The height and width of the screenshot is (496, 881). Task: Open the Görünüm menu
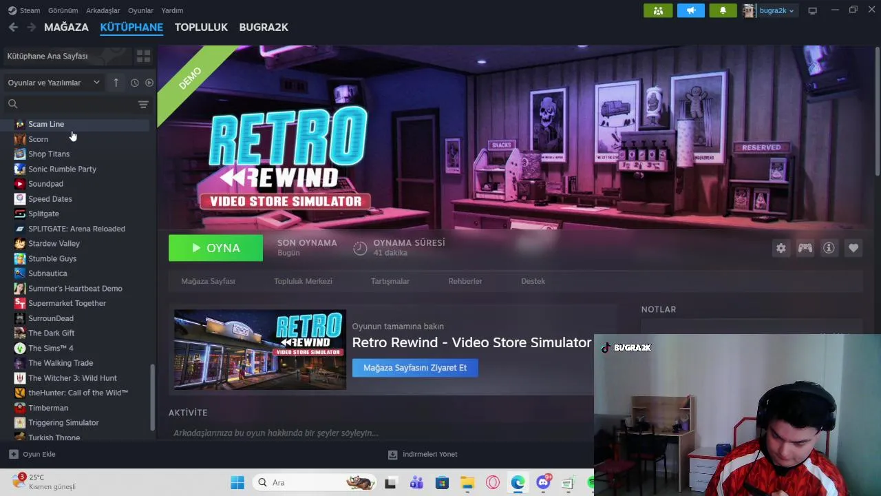point(63,10)
